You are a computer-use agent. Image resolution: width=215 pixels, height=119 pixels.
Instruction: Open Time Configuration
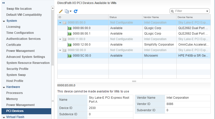tap(20, 33)
